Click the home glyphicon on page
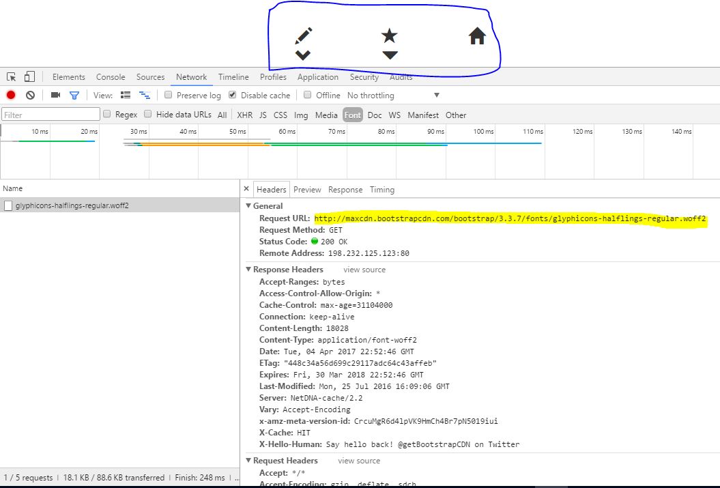 pyautogui.click(x=476, y=36)
